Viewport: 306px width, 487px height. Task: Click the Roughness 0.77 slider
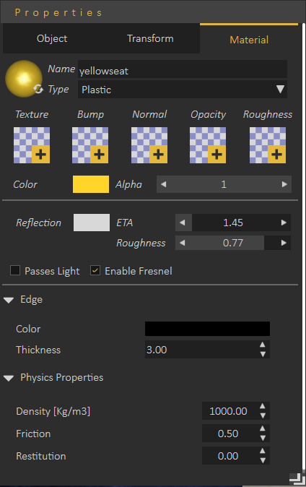click(233, 243)
